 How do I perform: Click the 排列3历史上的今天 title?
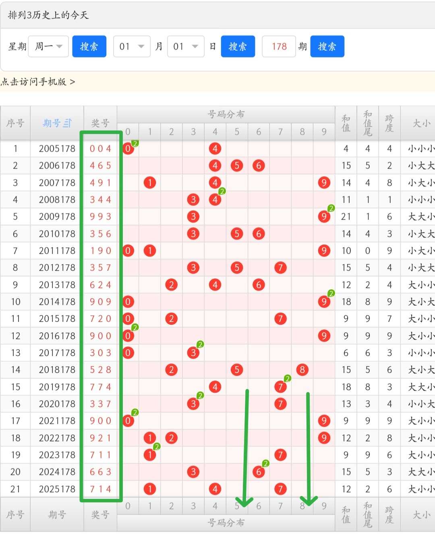coord(48,15)
